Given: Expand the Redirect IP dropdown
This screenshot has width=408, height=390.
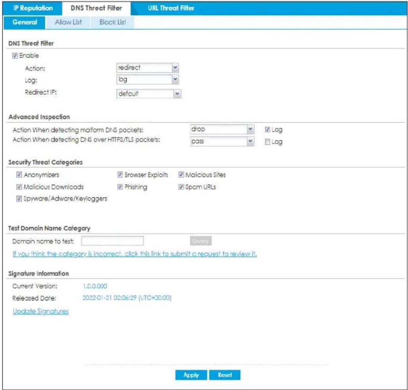Looking at the screenshot, I should point(149,94).
